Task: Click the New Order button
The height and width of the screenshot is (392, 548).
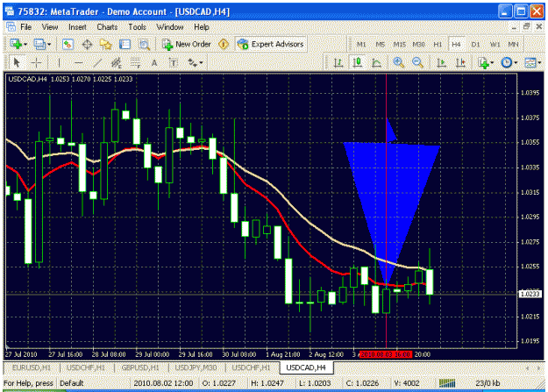Action: coord(186,45)
